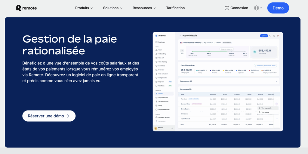Image resolution: width=308 pixels, height=154 pixels.
Task: Open the language globe selector
Action: 256,8
